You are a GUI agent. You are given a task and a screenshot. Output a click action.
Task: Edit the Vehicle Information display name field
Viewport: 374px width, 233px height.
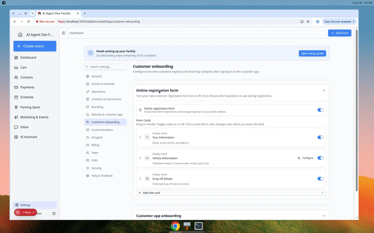click(x=165, y=158)
